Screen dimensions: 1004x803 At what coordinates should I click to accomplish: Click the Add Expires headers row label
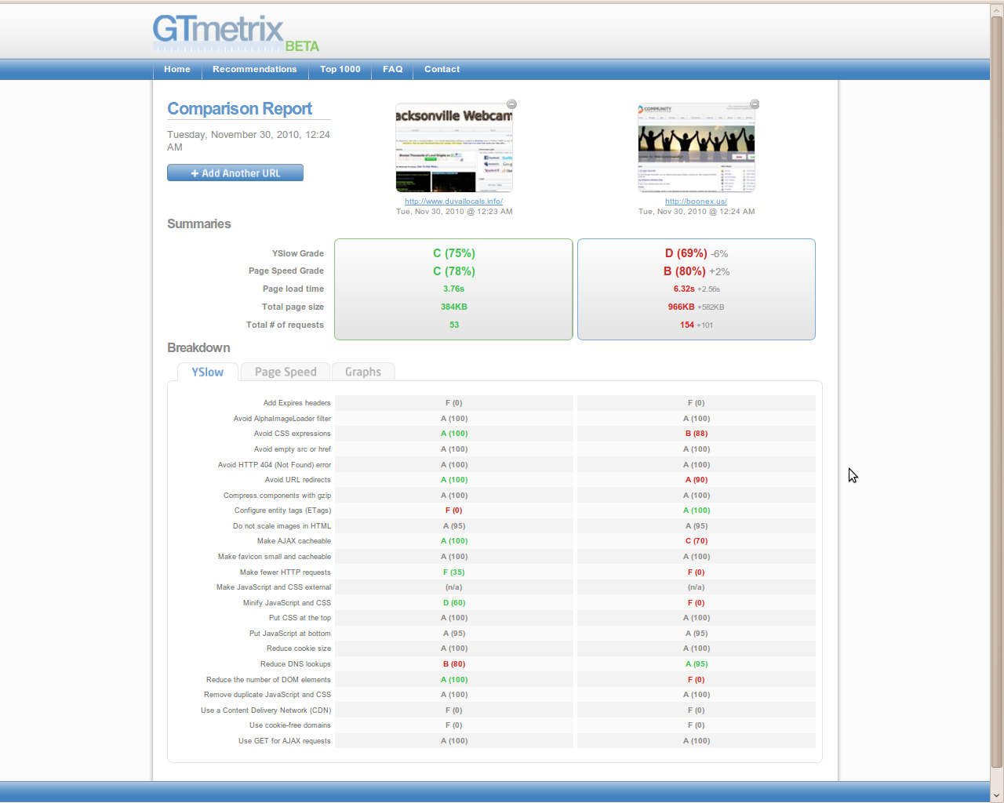click(x=297, y=403)
